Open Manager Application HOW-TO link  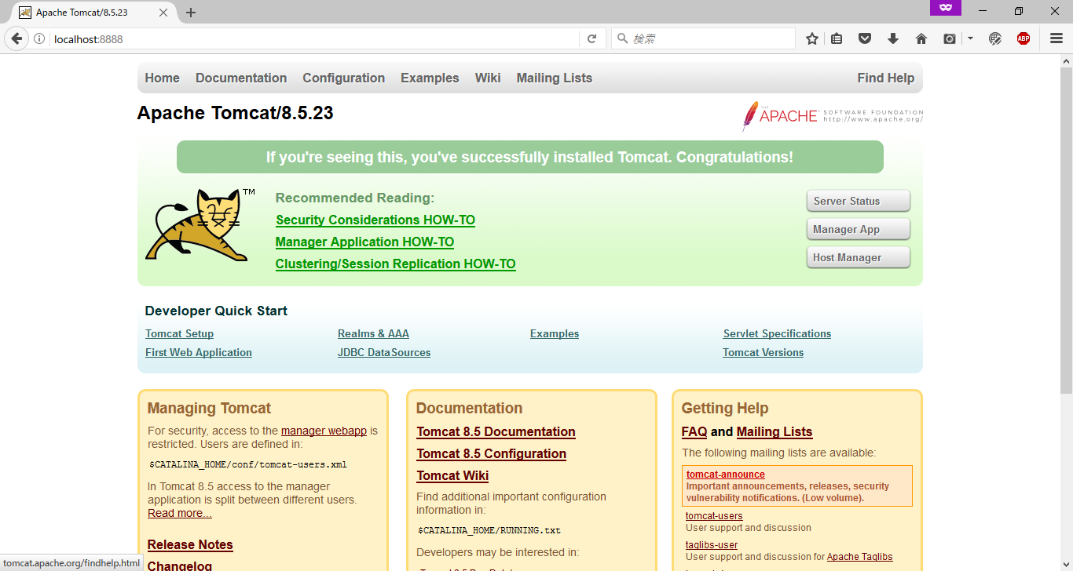click(364, 242)
